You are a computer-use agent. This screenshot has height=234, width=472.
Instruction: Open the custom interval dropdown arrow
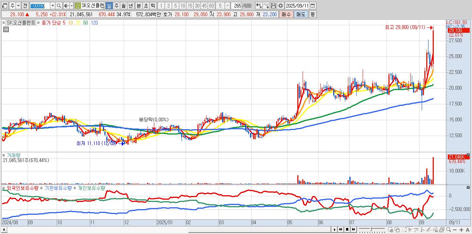click(227, 6)
